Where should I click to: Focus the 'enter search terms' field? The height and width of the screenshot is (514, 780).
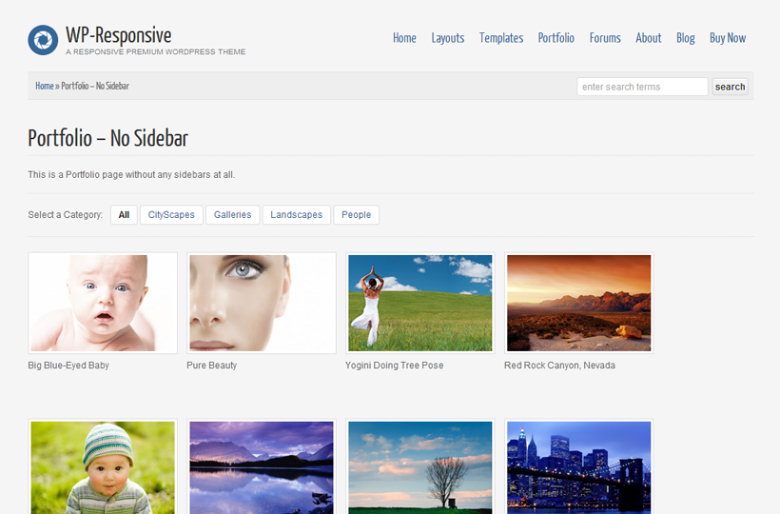pos(642,87)
